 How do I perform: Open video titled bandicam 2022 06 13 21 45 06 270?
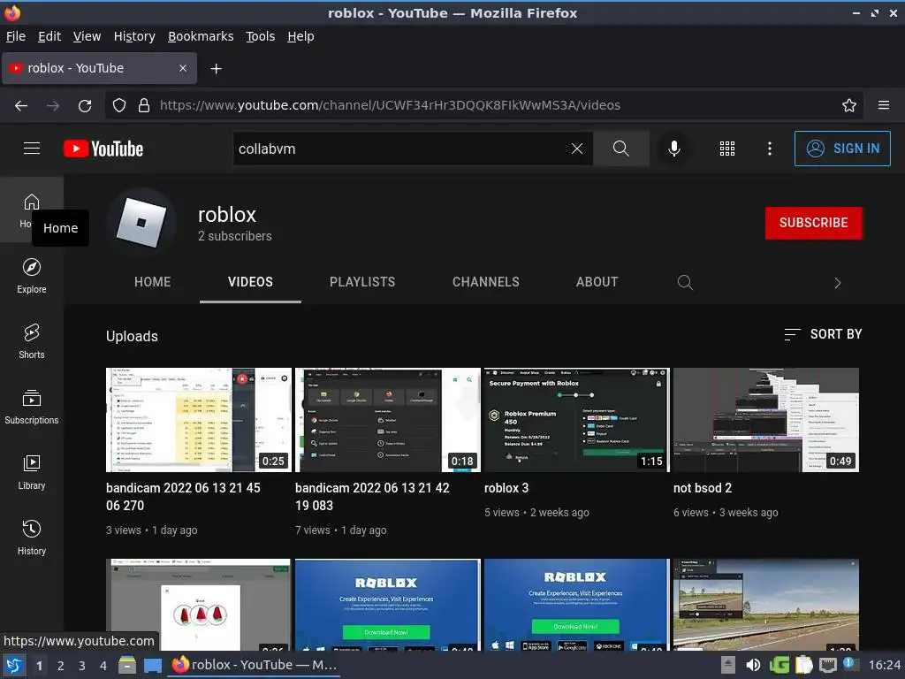(x=183, y=497)
